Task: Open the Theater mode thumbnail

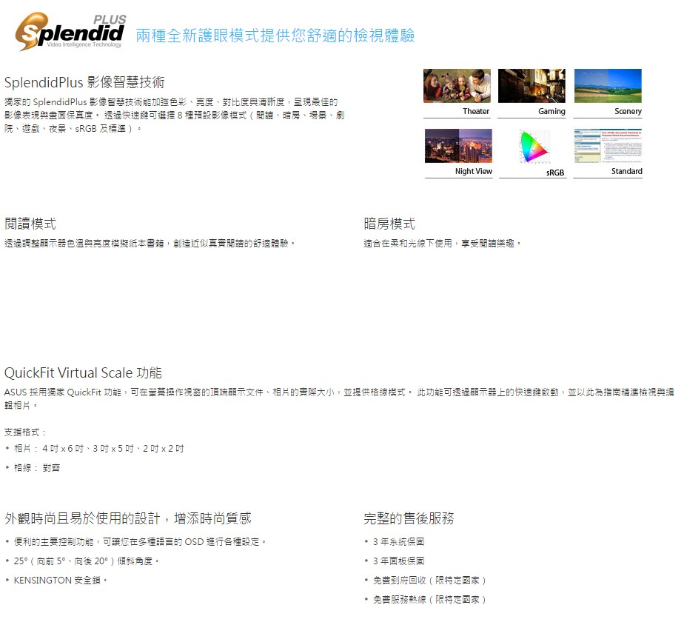Action: click(x=457, y=86)
